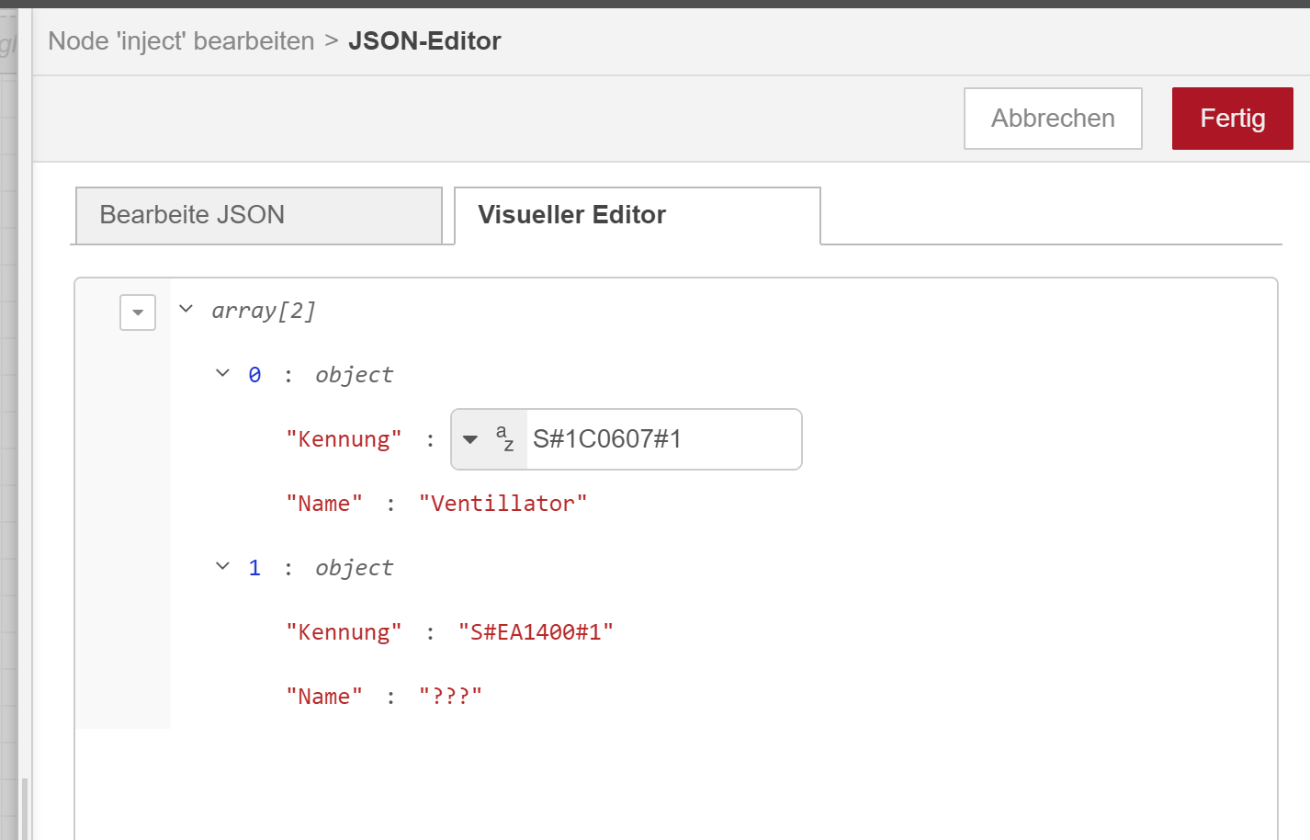Select the "Name" key in object 1

324,697
